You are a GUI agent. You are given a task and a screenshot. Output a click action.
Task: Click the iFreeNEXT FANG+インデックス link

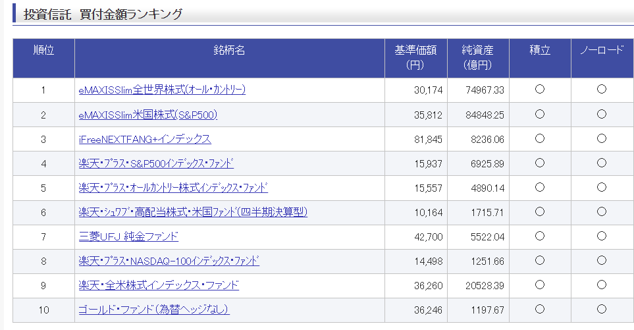click(x=145, y=139)
